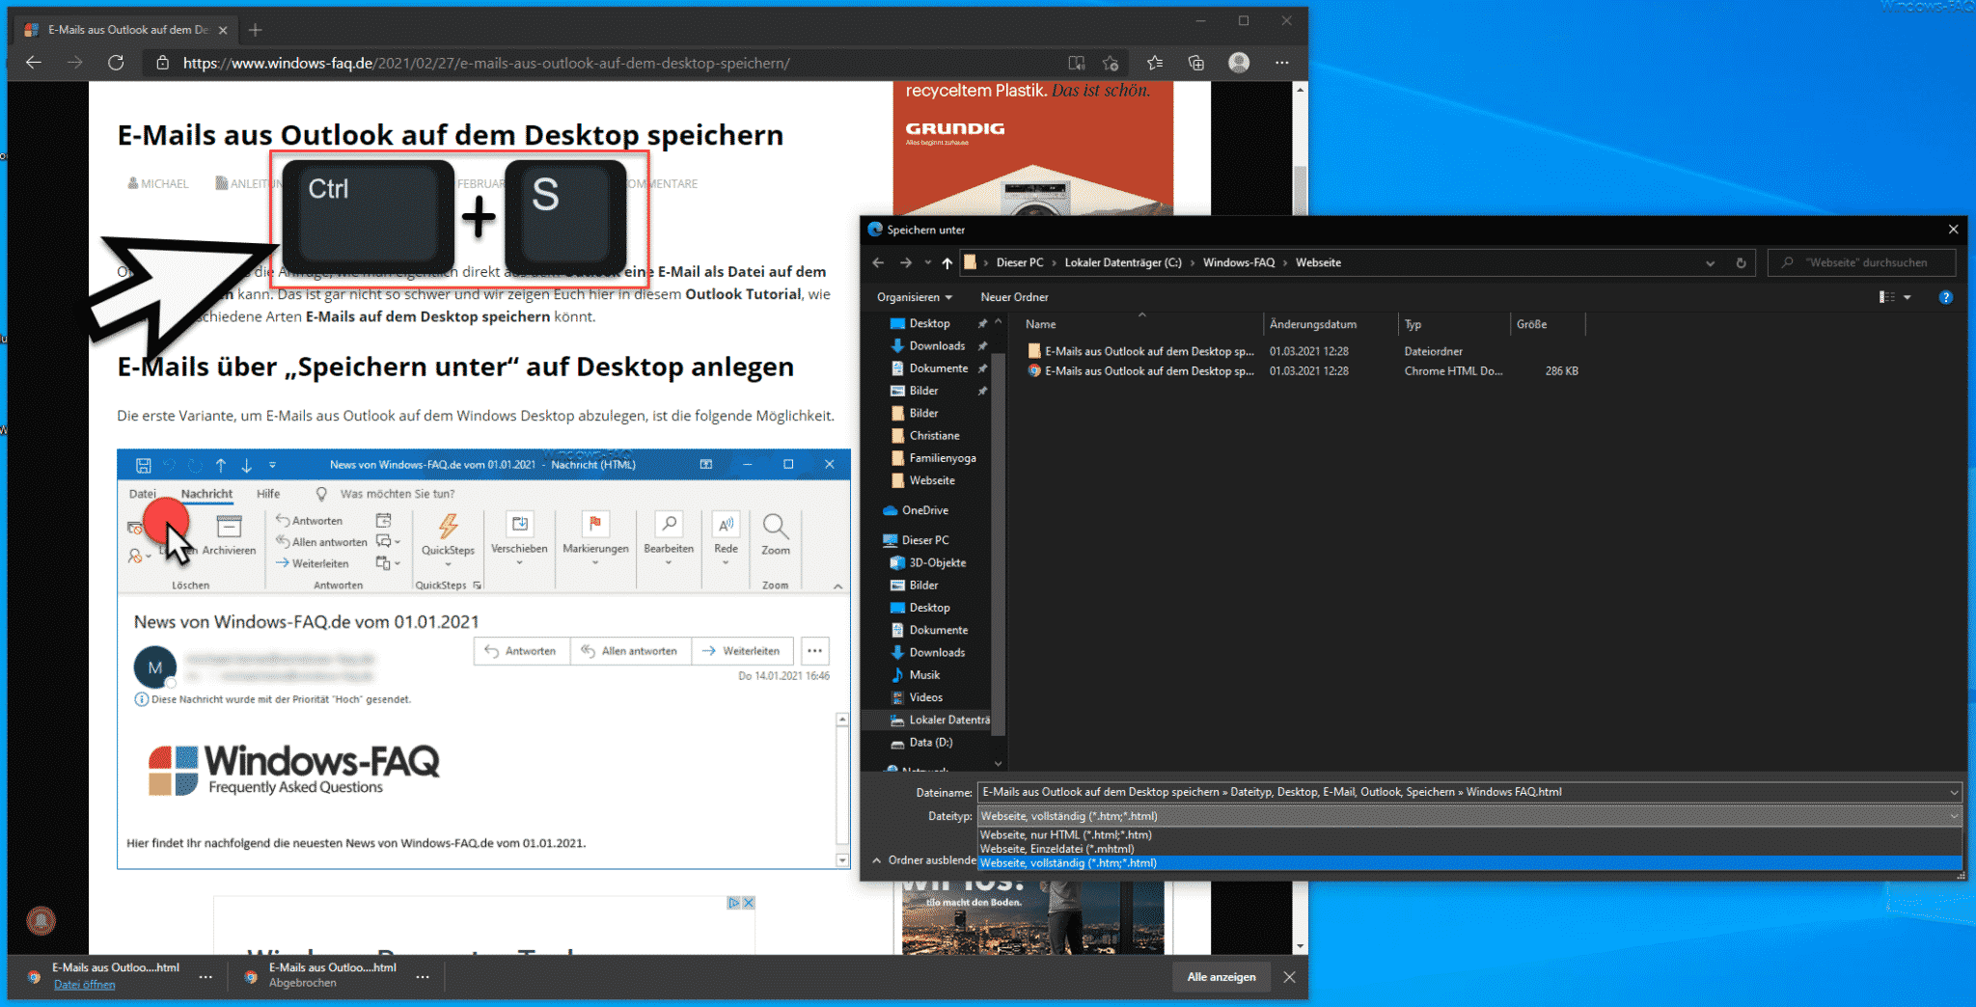Click the Neuer Ordner button
1976x1007 pixels.
click(x=1014, y=296)
